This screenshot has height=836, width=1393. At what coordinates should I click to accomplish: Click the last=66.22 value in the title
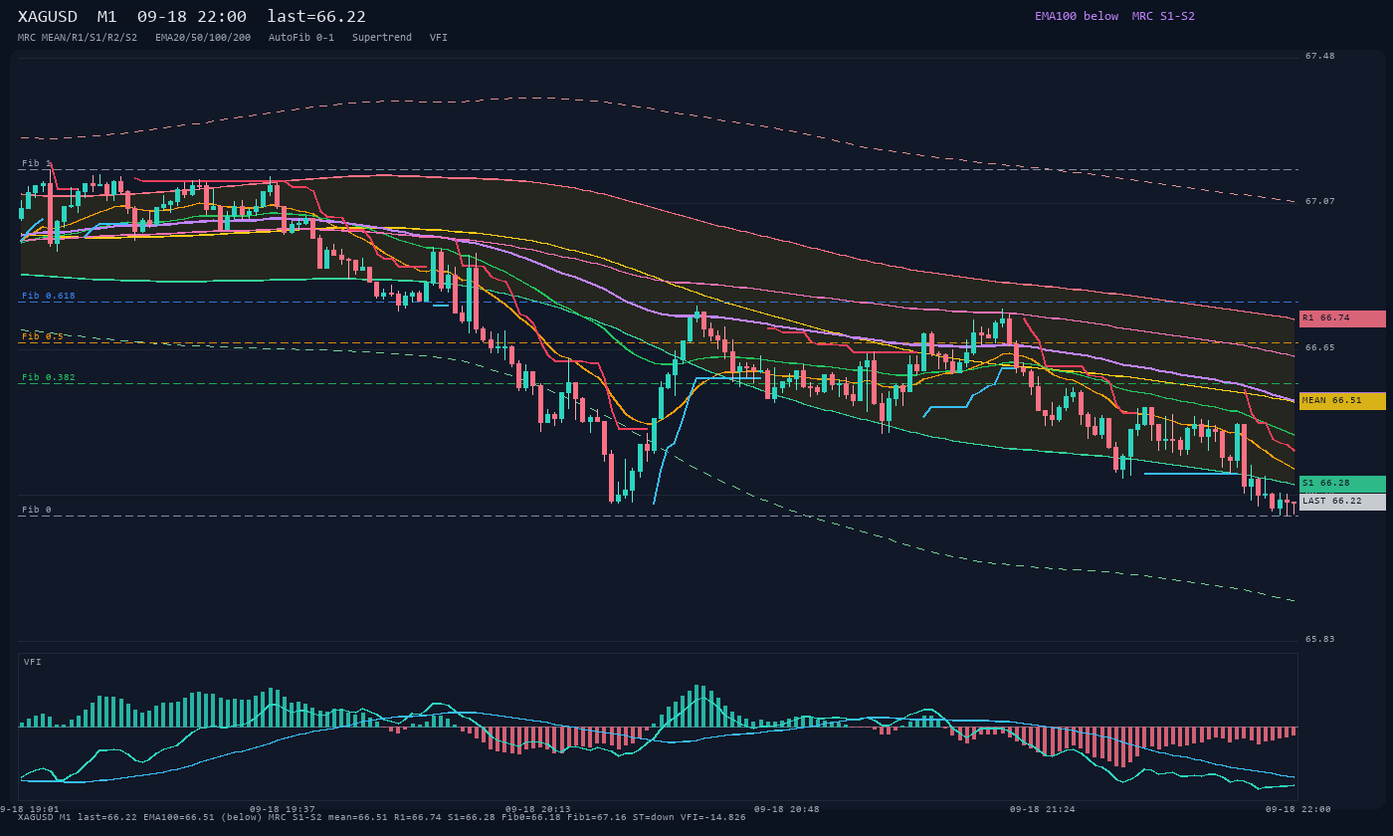click(x=316, y=16)
